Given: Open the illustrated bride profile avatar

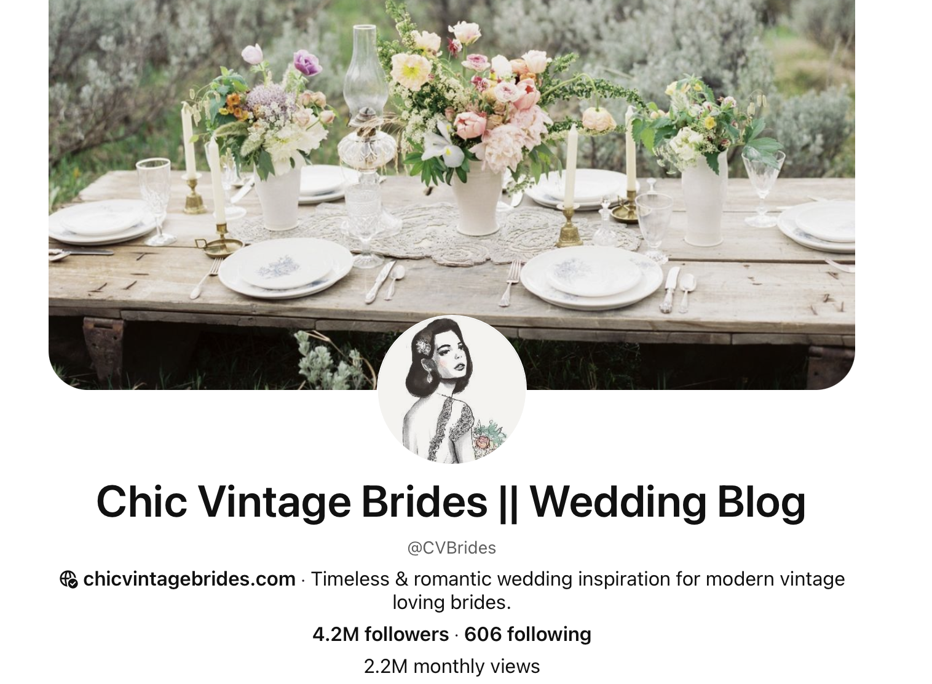Looking at the screenshot, I should point(452,389).
